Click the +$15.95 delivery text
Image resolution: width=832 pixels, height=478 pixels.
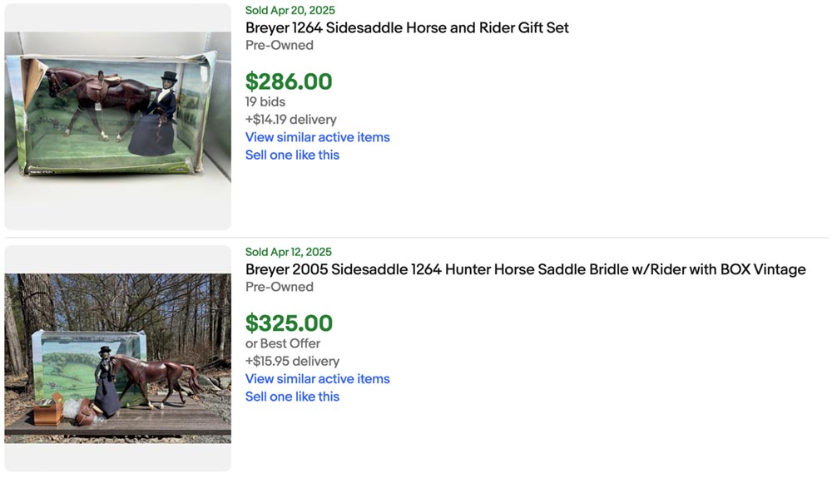[292, 361]
